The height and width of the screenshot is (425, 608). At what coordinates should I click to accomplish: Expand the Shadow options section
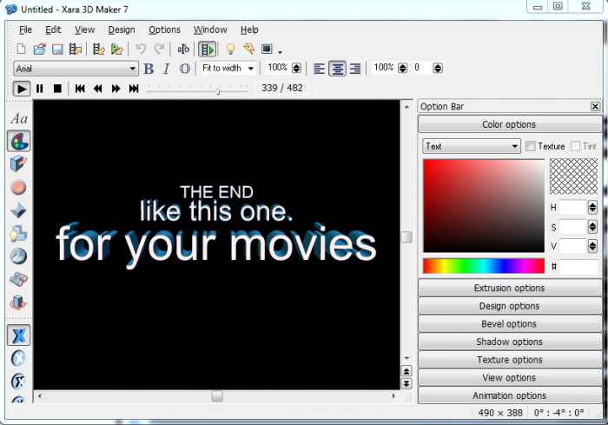509,342
